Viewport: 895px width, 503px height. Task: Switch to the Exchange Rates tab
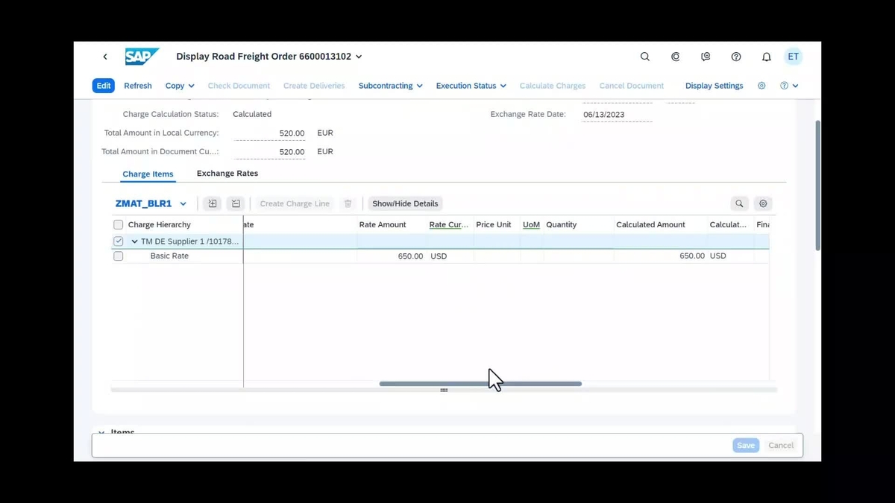[227, 173]
